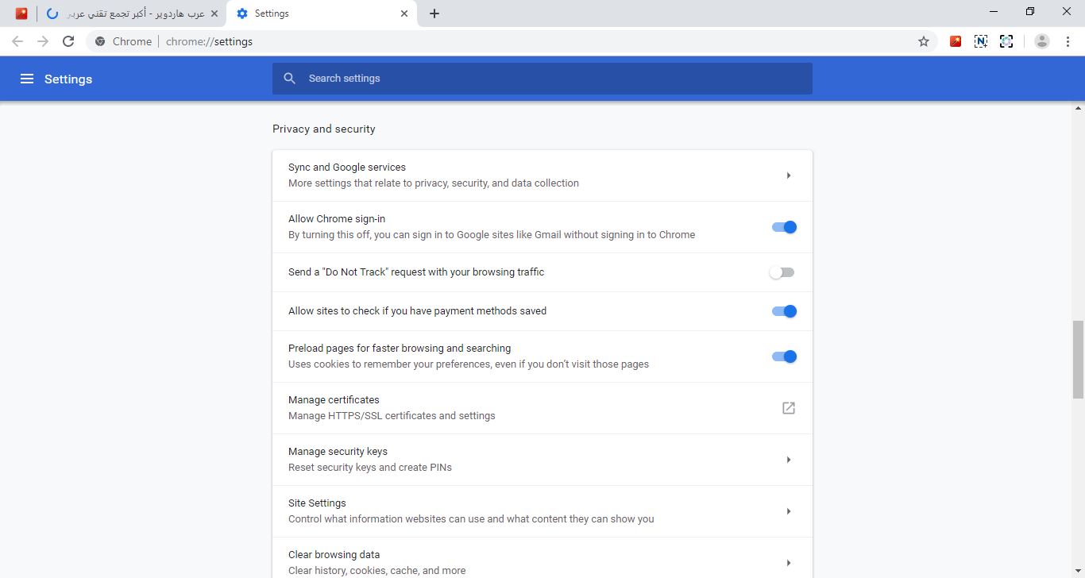Image resolution: width=1085 pixels, height=578 pixels.
Task: Click the scrollbar up arrow
Action: (x=1078, y=106)
